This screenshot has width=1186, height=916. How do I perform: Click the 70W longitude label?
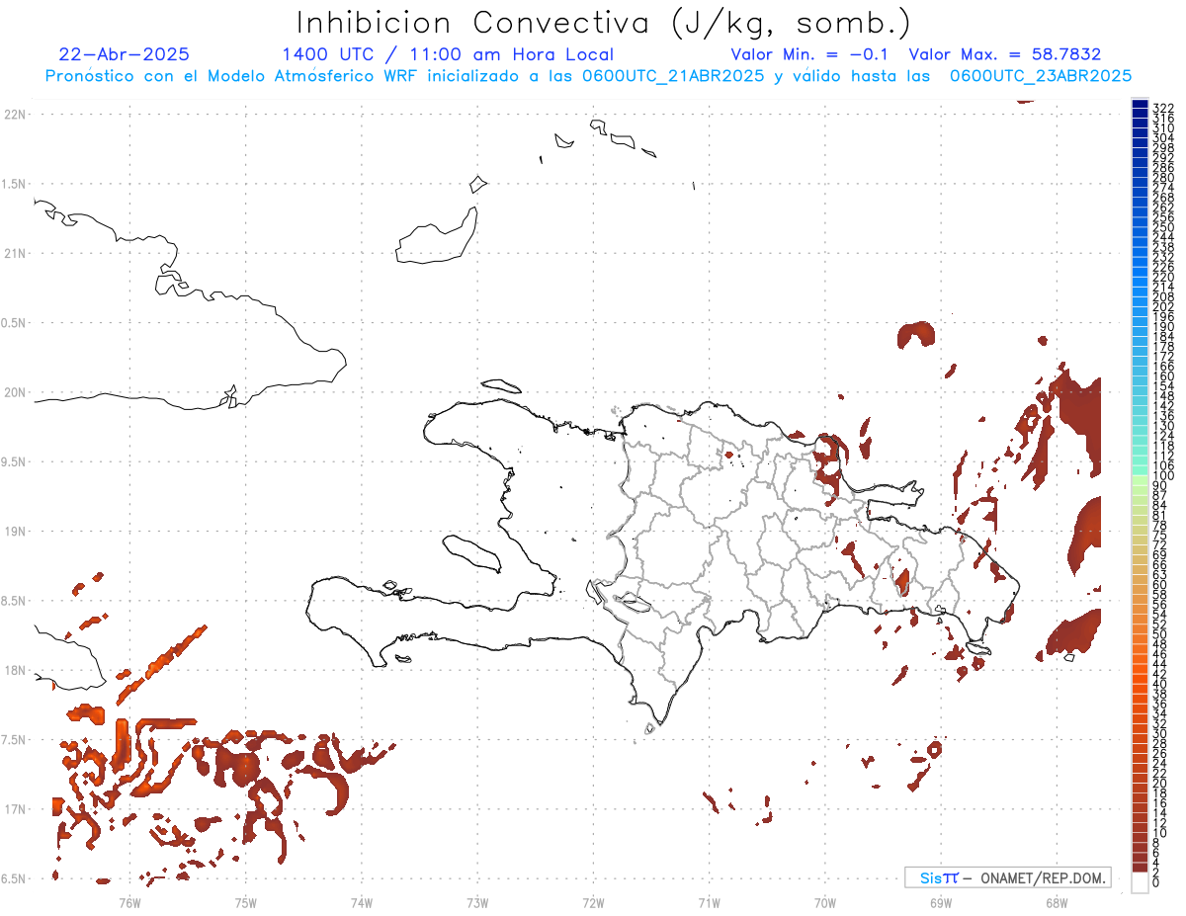coord(824,901)
